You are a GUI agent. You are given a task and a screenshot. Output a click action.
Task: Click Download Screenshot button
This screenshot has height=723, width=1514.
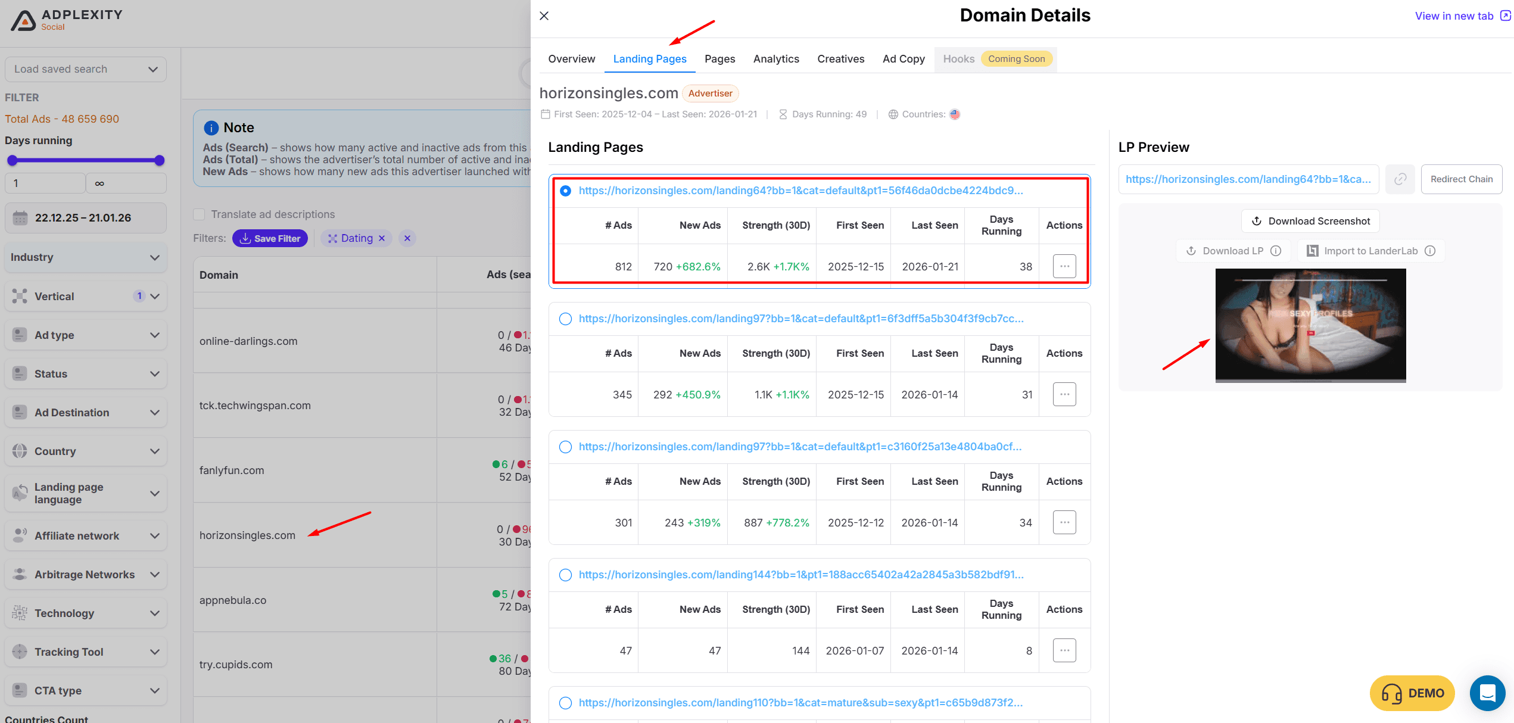[1310, 221]
